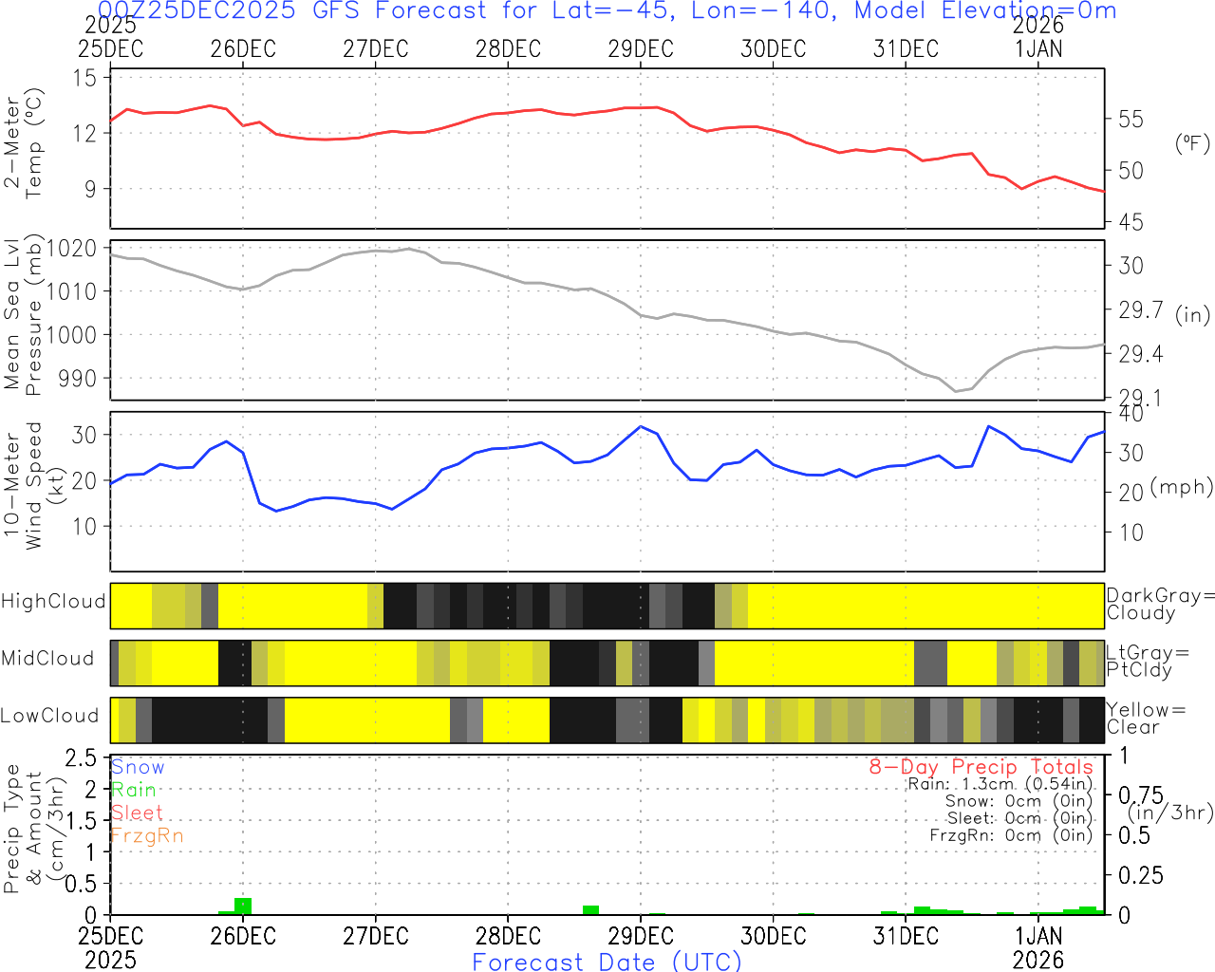Click the Rain 1.3cm total text
This screenshot has width=1215, height=972.
pos(1000,784)
